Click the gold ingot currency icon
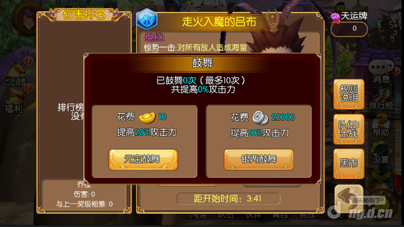This screenshot has width=404, height=227. [147, 118]
